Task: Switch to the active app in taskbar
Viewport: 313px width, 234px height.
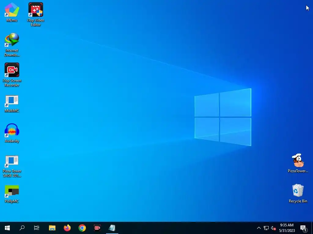Action: point(112,228)
